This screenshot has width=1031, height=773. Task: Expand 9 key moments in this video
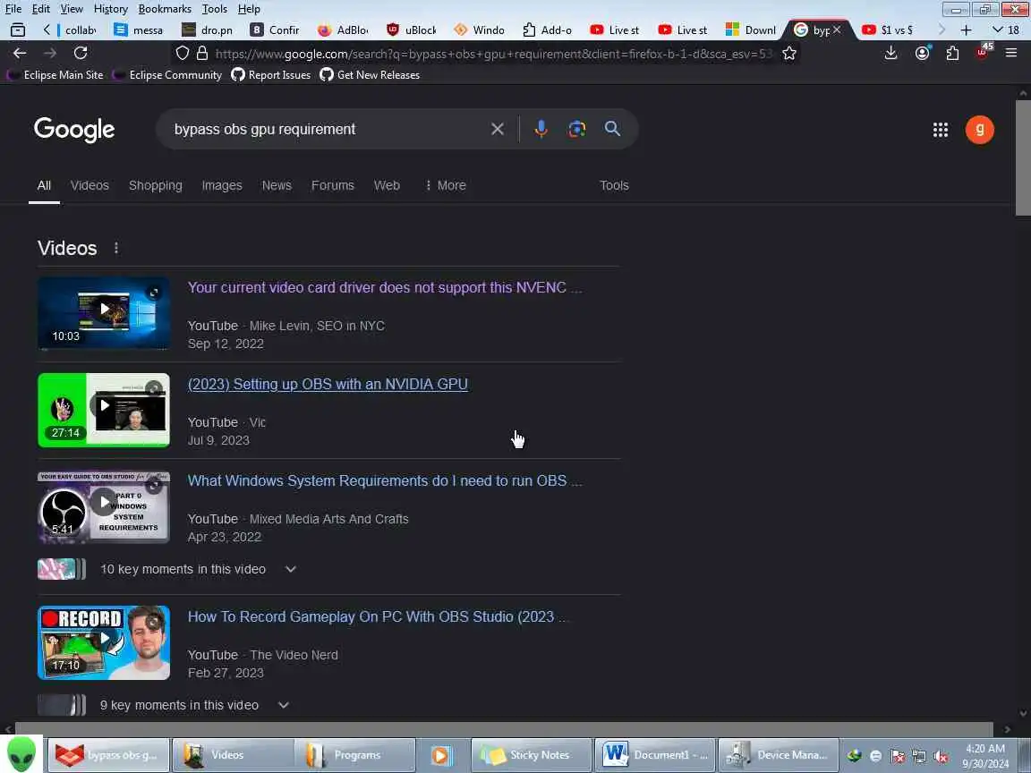tap(284, 705)
